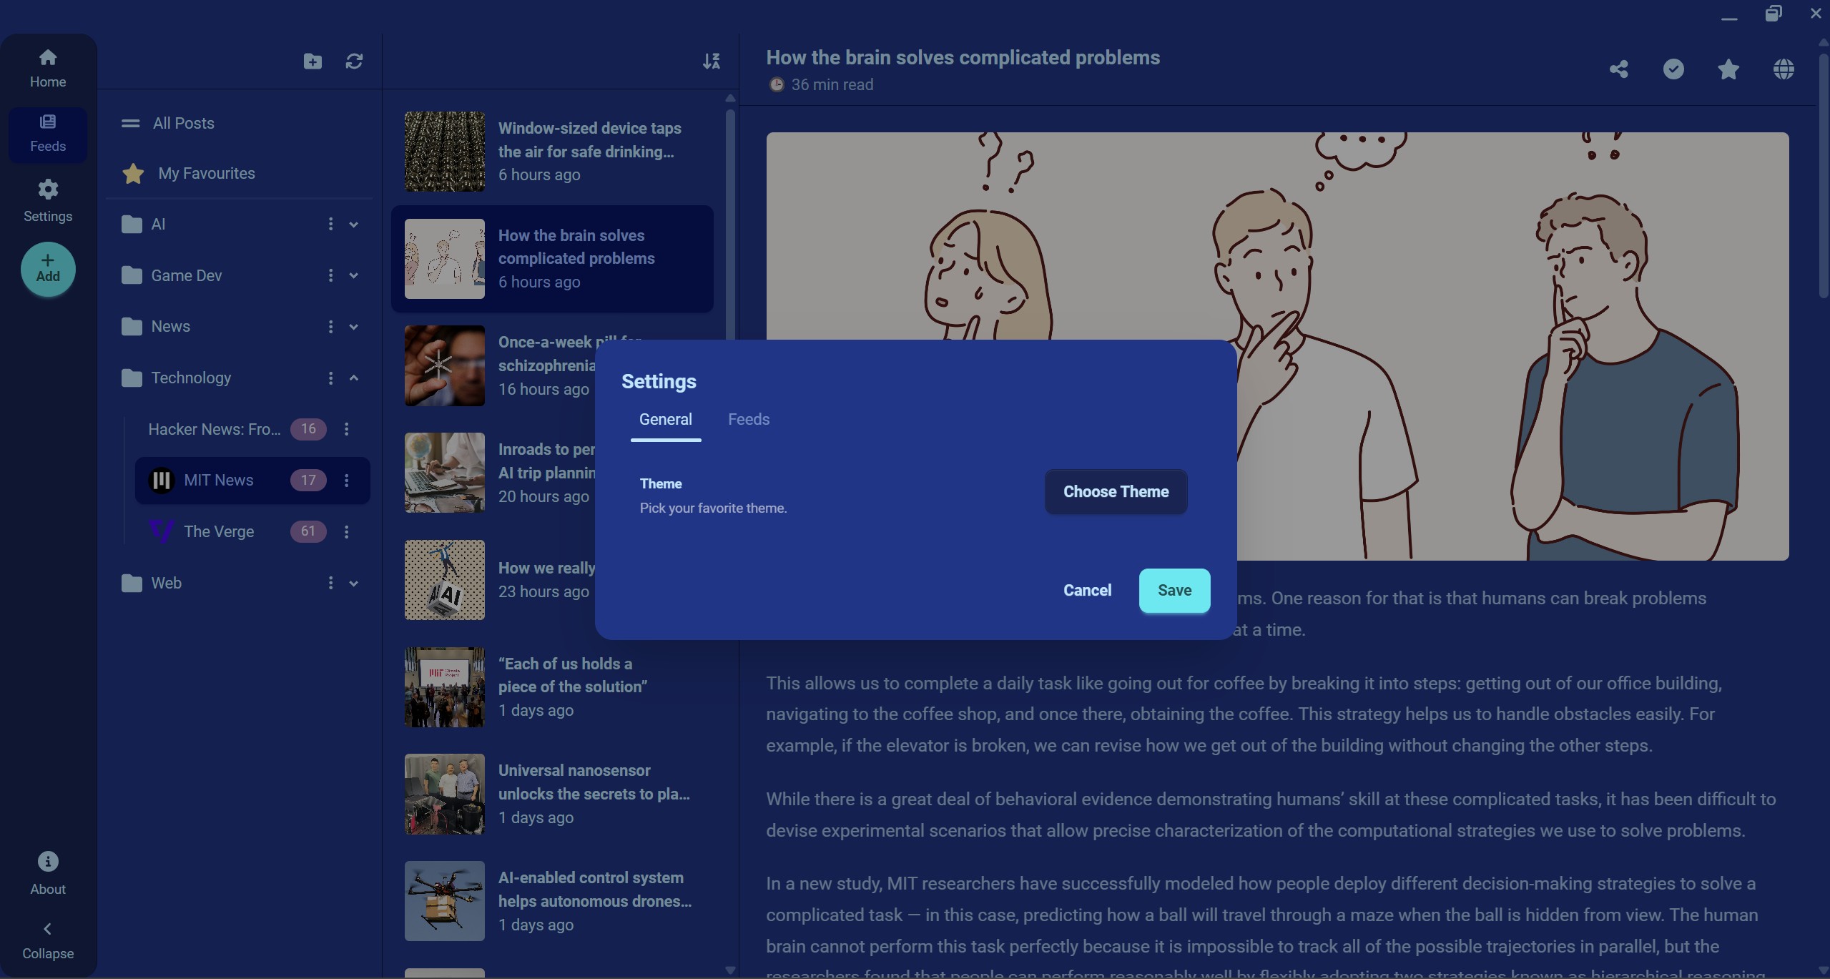Open Window-sized device article thumbnail
This screenshot has height=979, width=1830.
[x=445, y=151]
